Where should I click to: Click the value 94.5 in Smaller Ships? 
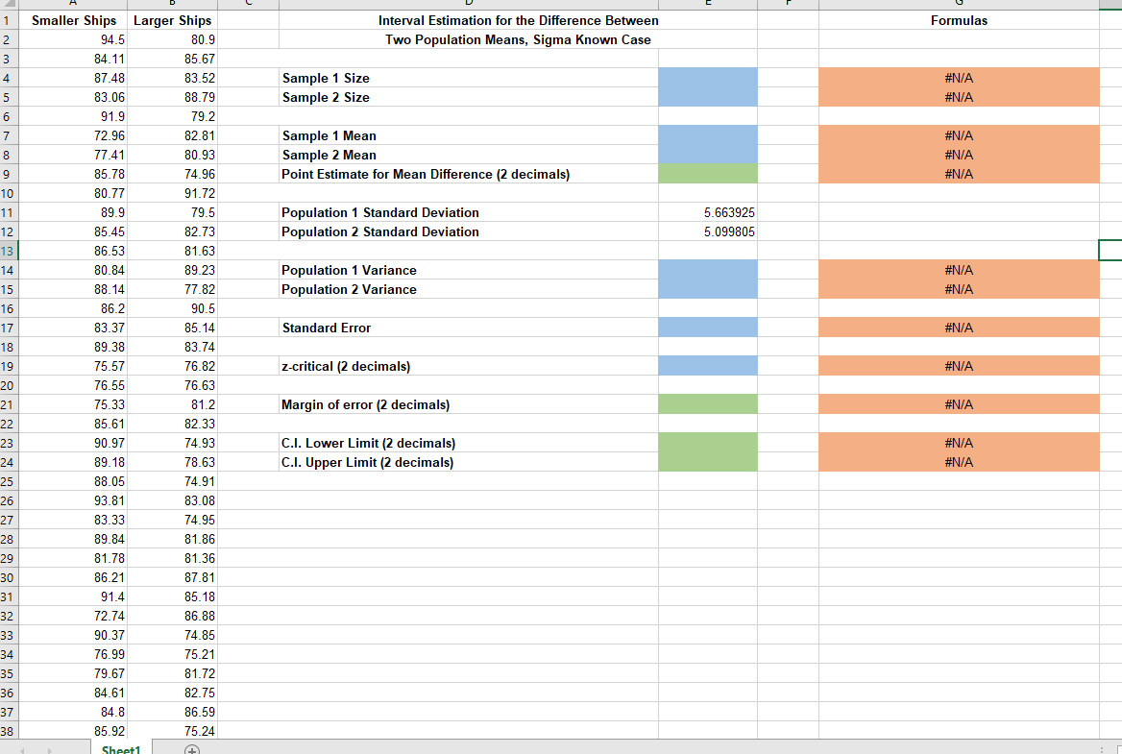(112, 39)
